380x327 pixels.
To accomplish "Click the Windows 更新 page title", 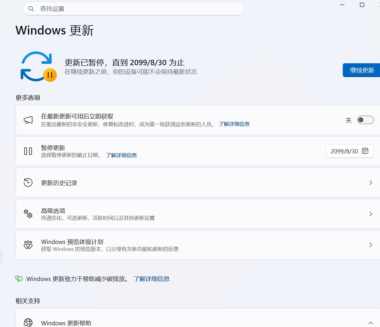I will click(55, 30).
